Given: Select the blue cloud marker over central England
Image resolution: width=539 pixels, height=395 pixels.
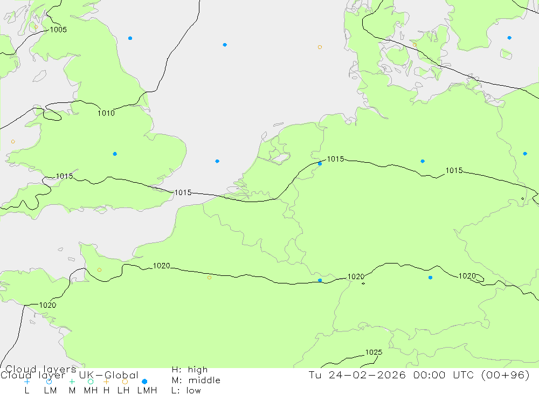Looking at the screenshot, I should coord(115,154).
